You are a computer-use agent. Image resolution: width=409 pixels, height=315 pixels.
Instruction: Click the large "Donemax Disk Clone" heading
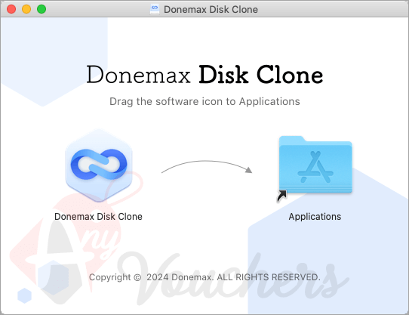click(204, 75)
